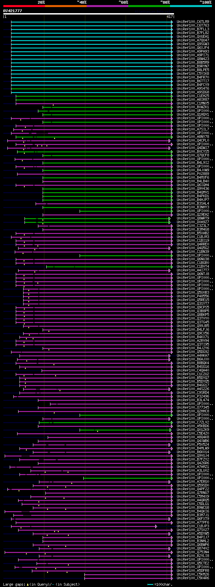Select the UniRef100_A9PA93 label
215x587 pixels.
tap(193, 52)
